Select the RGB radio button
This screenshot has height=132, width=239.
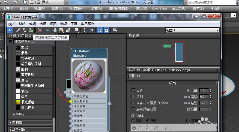[133, 121]
